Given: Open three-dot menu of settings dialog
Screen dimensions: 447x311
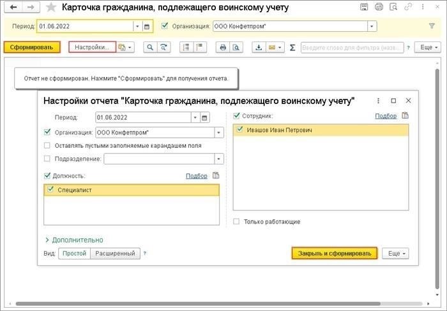Looking at the screenshot, I should pos(378,101).
